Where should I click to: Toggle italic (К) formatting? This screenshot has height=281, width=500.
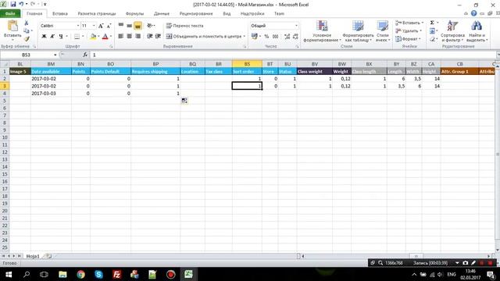tap(52, 37)
